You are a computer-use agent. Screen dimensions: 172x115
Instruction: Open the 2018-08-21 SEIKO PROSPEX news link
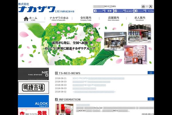point(98,78)
